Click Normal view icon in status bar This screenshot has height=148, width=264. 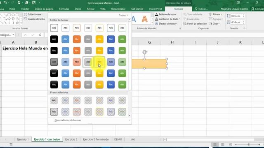click(215, 144)
